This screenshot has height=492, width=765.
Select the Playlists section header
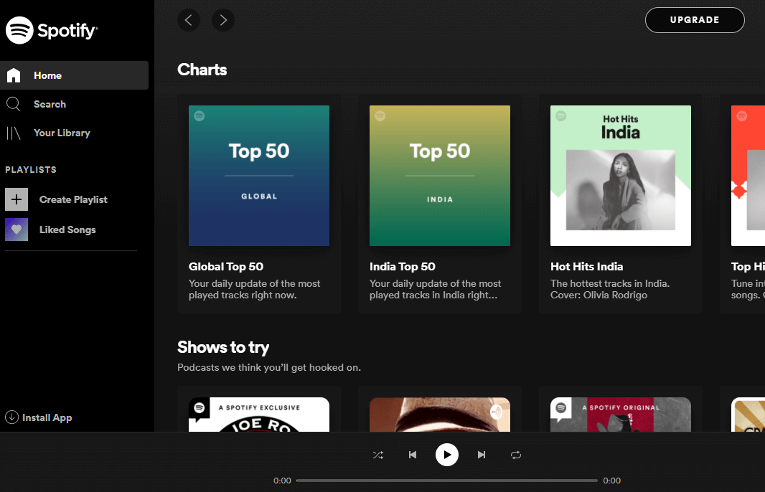click(x=31, y=170)
